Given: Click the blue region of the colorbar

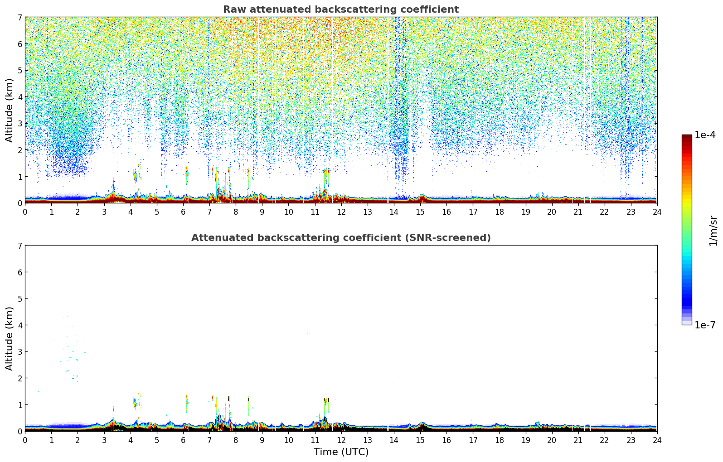Looking at the screenshot, I should [x=687, y=294].
